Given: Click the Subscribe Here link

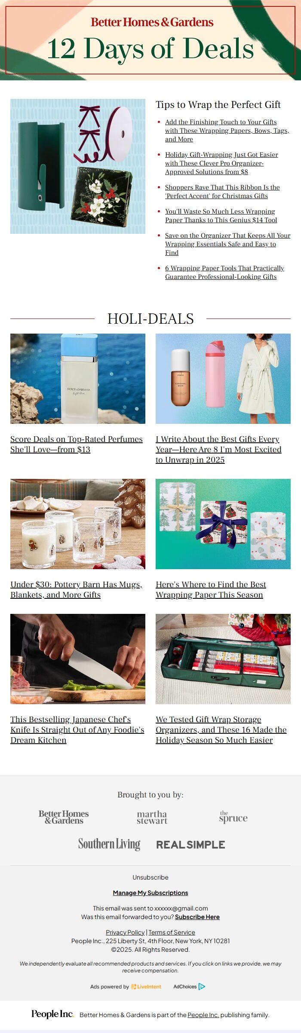Looking at the screenshot, I should coord(197,917).
